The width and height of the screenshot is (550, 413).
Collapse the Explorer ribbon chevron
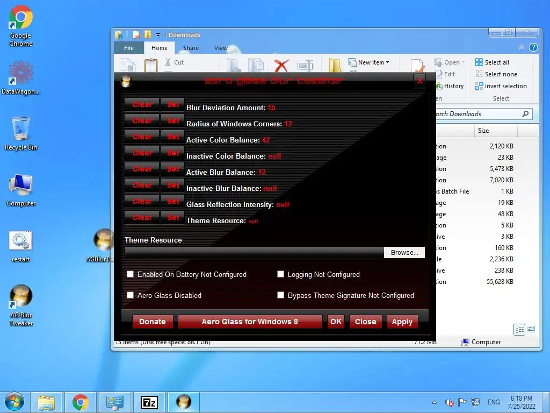[x=522, y=47]
